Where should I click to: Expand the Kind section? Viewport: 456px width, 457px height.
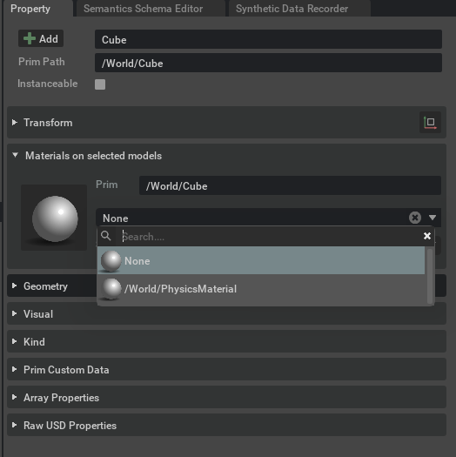pos(14,341)
